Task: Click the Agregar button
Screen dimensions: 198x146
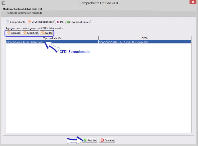Action: (13, 33)
